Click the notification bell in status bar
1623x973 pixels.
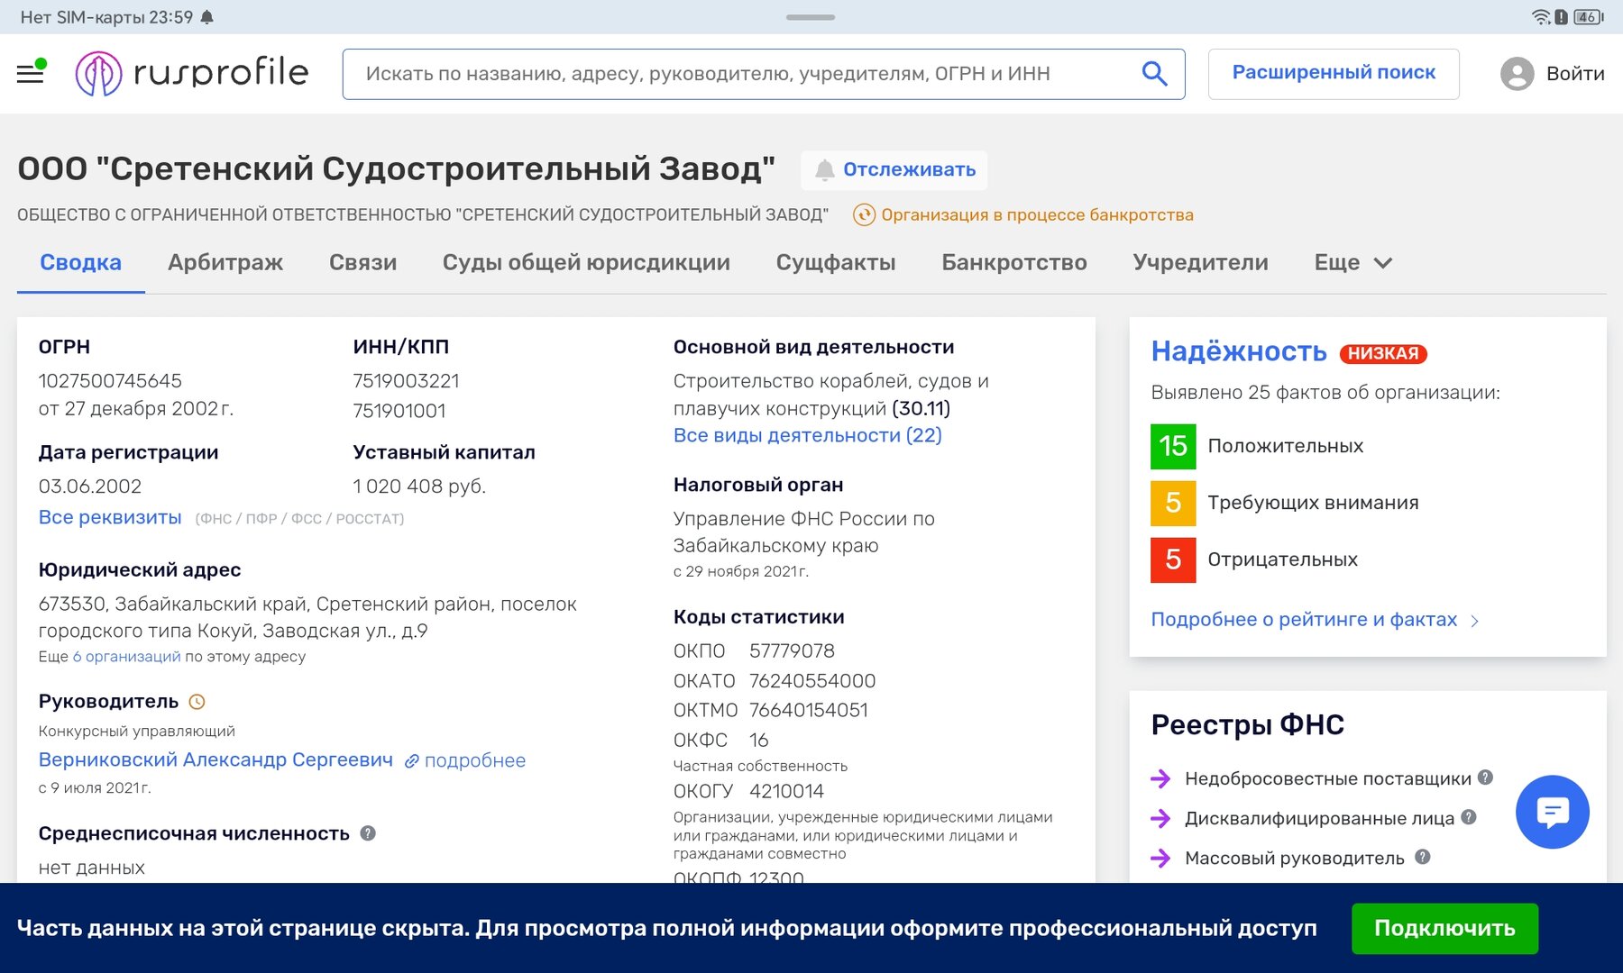[x=207, y=17]
